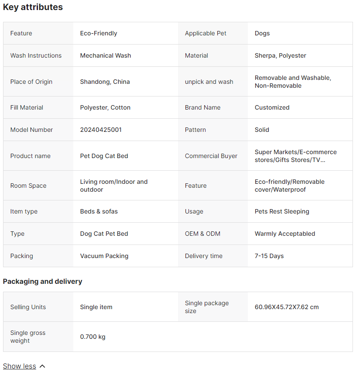
Task: Collapse attributes with the up chevron icon
Action: click(x=42, y=366)
